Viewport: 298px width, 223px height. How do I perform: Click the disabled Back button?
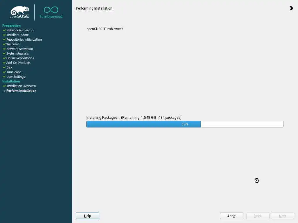[x=258, y=216]
